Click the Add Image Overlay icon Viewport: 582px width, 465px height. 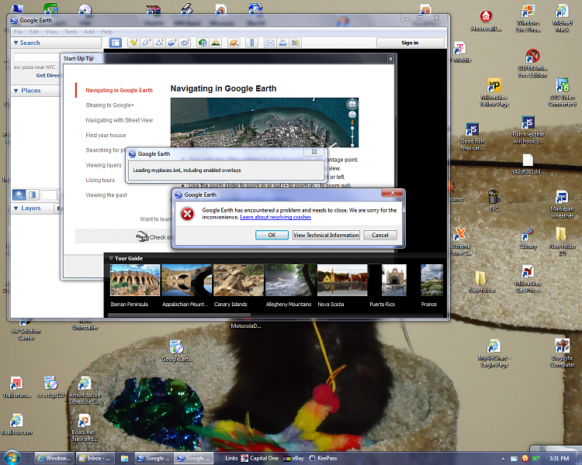coord(171,43)
